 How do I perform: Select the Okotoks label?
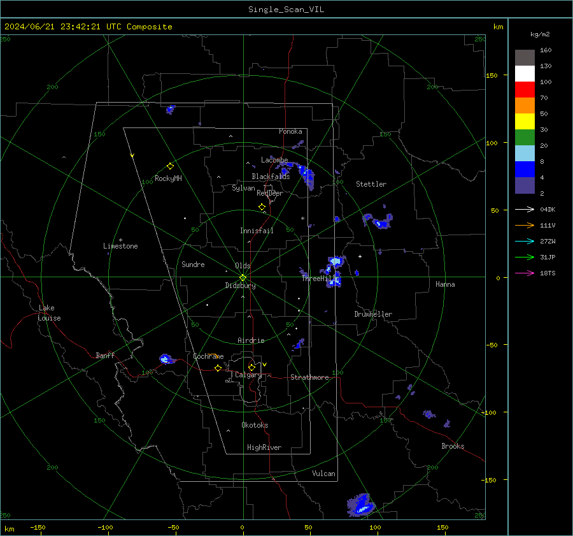tap(255, 425)
